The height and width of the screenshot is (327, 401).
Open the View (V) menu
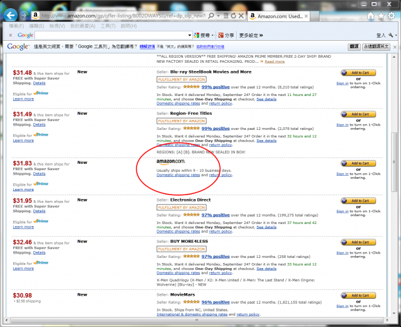click(x=57, y=26)
